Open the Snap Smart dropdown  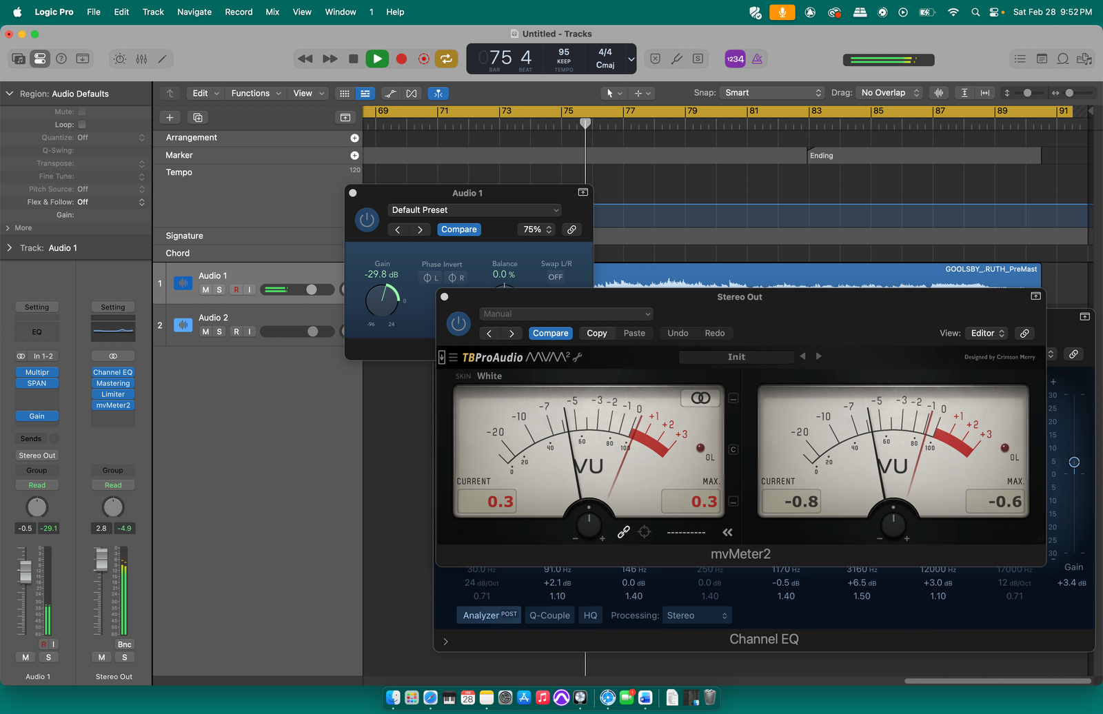pyautogui.click(x=771, y=93)
